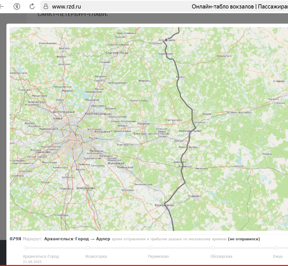Screen dimensions: 288x266
Task: Click the 079Я train number text
Action: (x=16, y=239)
